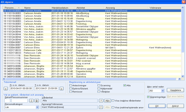Click the Sekel input field
This screenshot has height=112, width=186.
(7, 101)
